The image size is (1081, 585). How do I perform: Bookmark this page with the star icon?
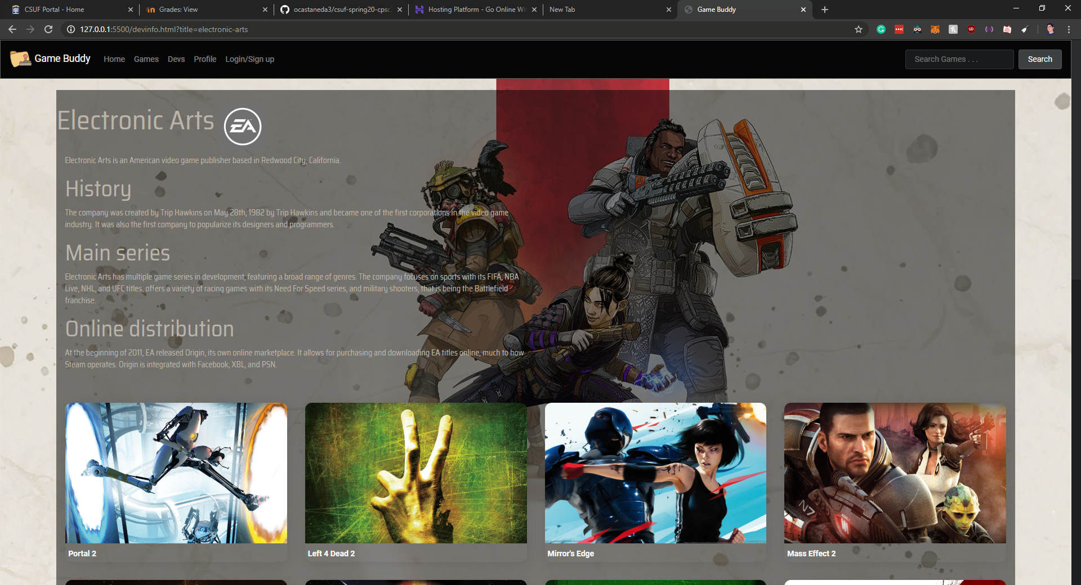click(x=859, y=29)
